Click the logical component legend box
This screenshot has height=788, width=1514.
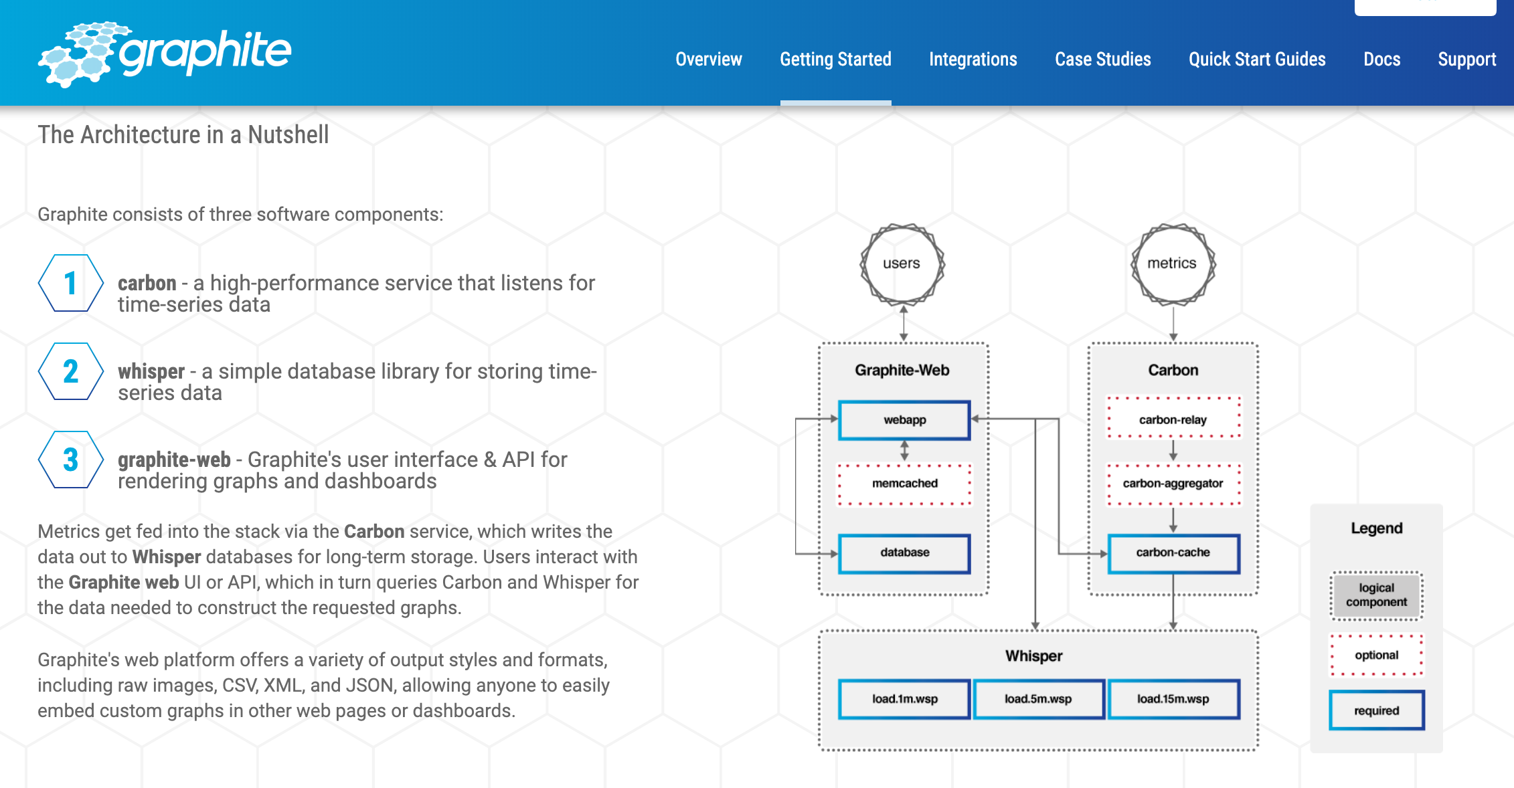click(x=1376, y=595)
